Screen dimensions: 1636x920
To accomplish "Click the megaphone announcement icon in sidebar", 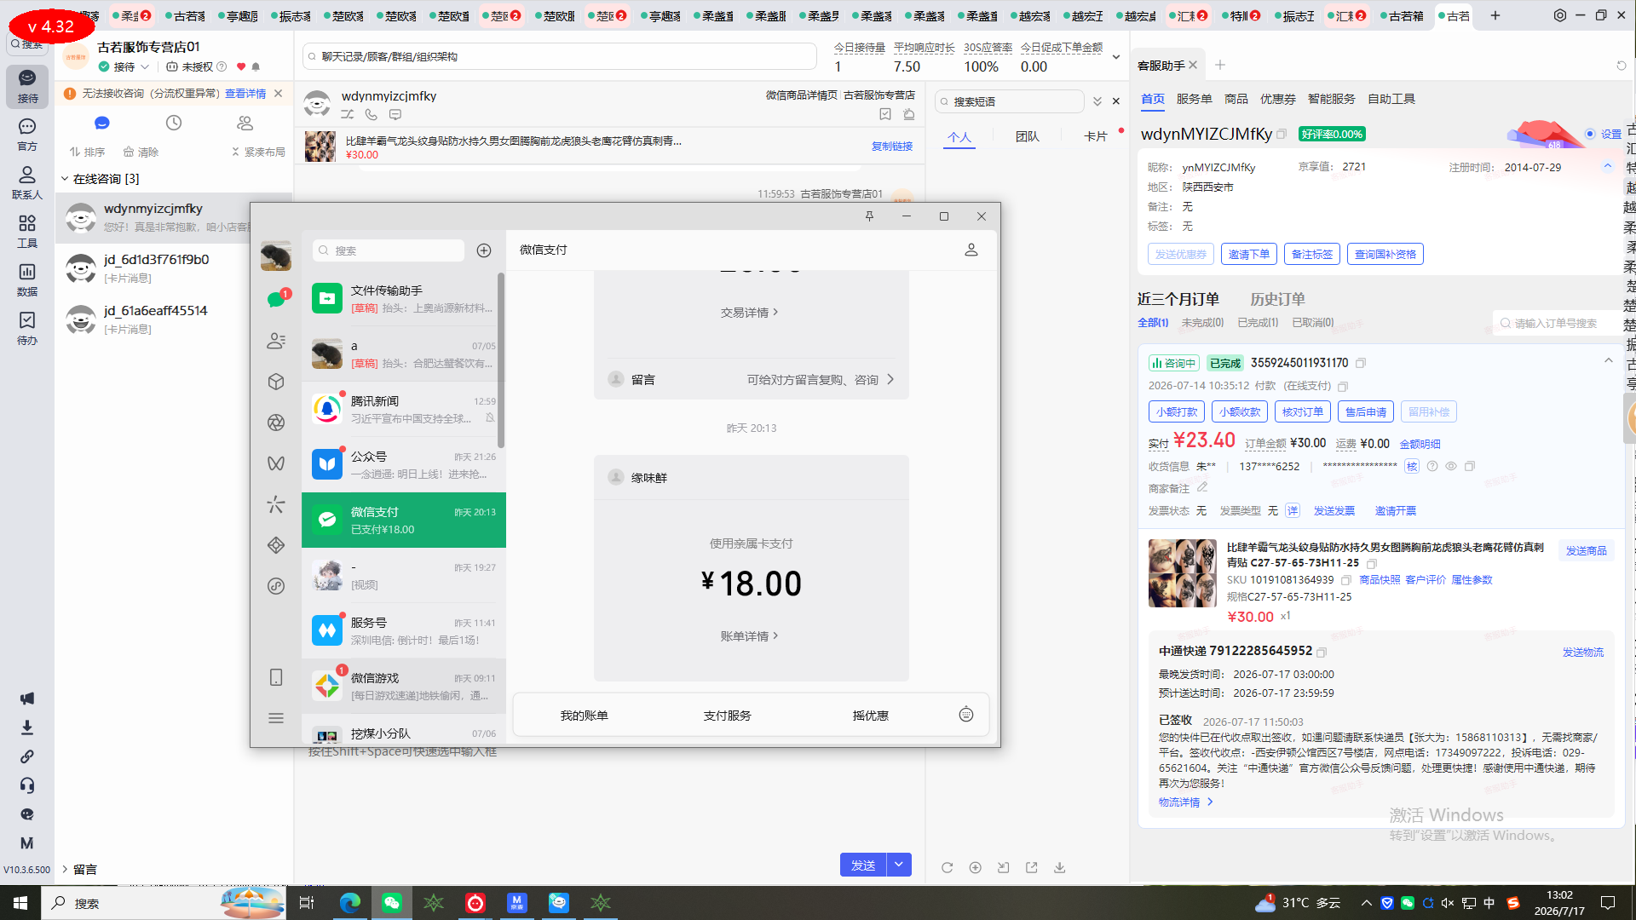I will click(27, 699).
